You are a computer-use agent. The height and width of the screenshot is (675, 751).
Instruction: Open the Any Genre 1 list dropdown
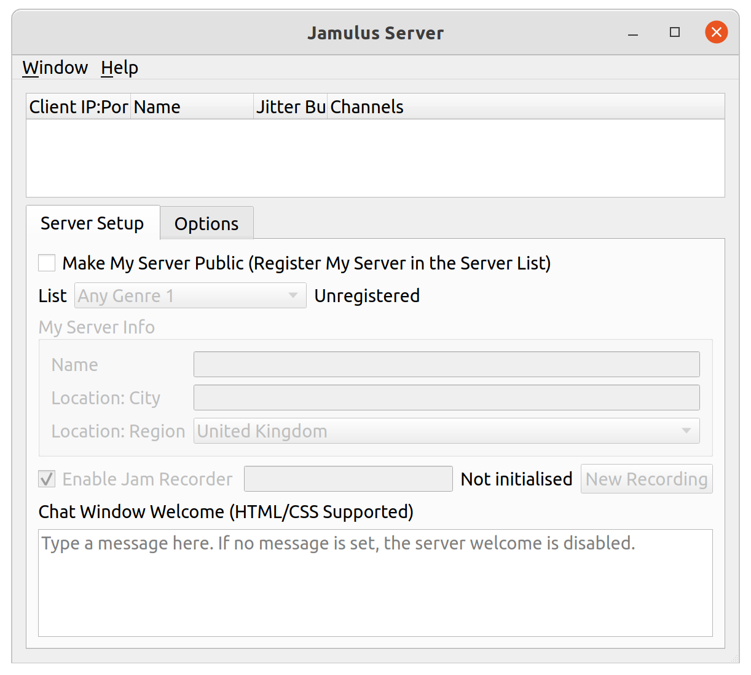click(191, 296)
